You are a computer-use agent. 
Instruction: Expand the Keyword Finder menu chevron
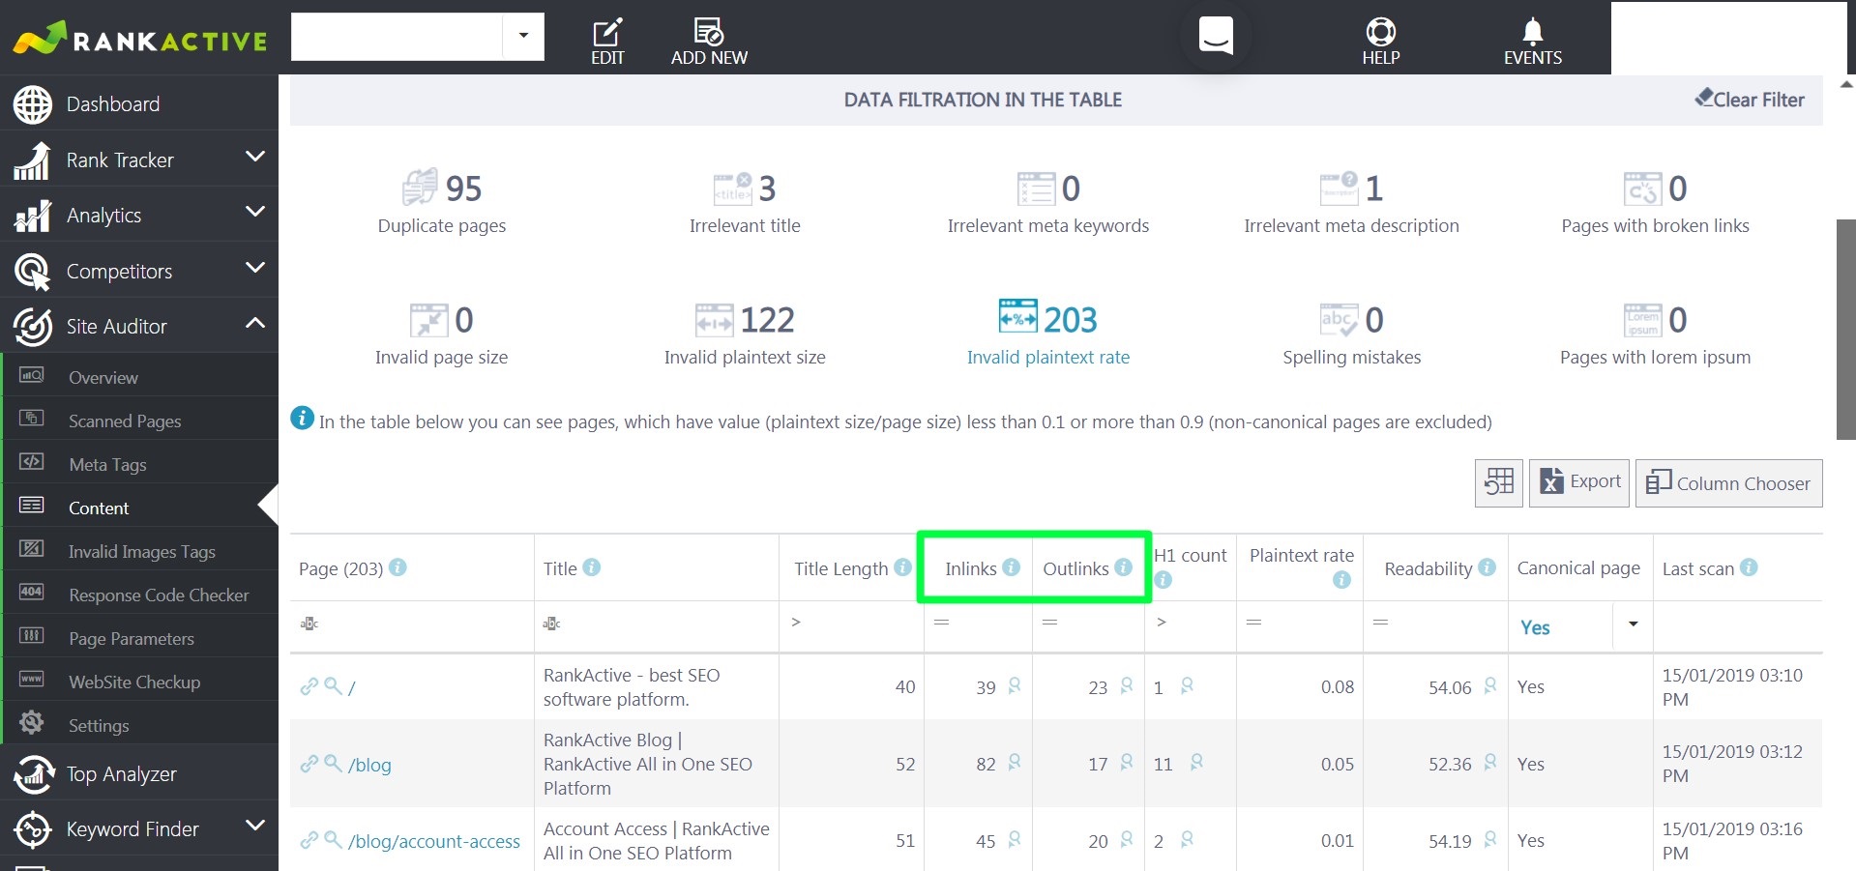[x=255, y=826]
